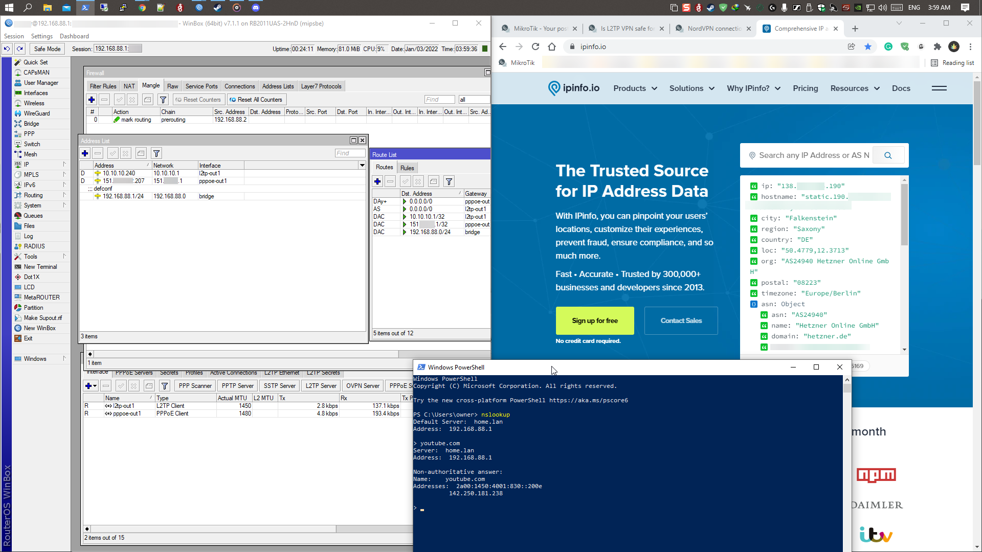Viewport: 982px width, 552px height.
Task: Expand the System submenu in WinBox sidebar
Action: pos(41,205)
